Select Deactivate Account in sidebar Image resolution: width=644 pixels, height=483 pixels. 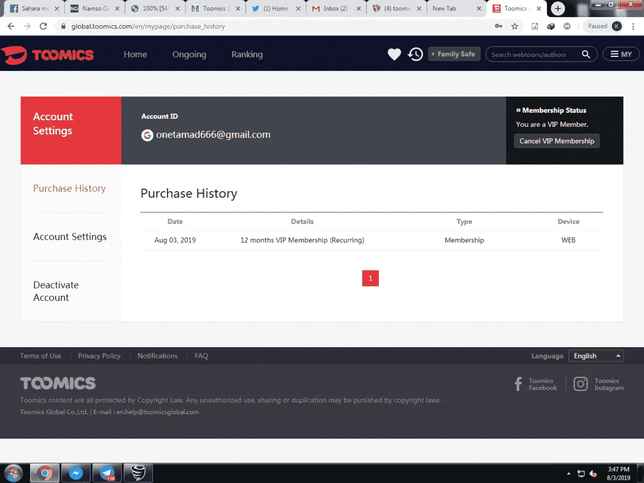(56, 291)
